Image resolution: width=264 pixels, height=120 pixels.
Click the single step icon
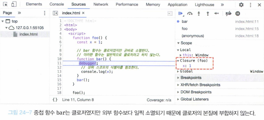(217, 13)
